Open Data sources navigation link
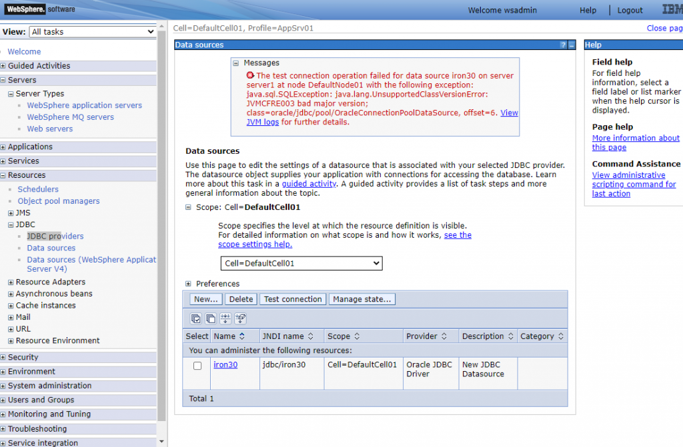 51,248
